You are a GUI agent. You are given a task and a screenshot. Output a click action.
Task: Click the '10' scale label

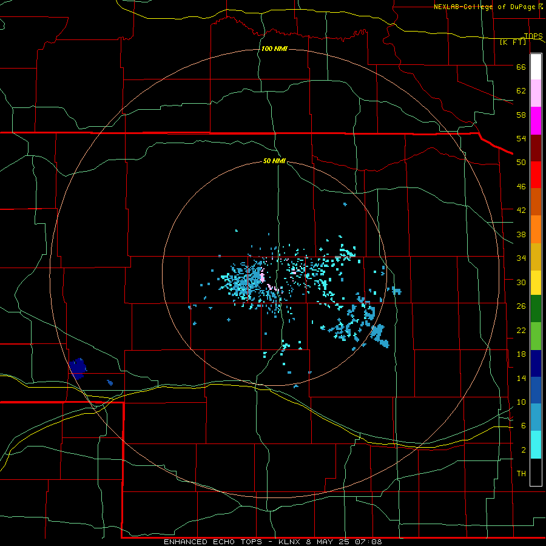[521, 402]
